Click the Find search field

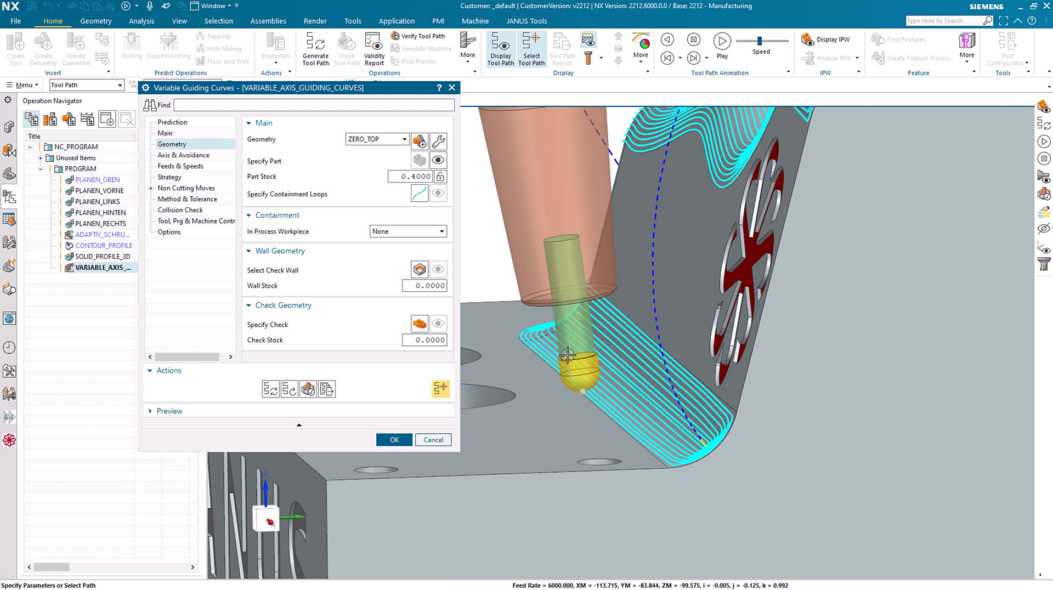pos(314,105)
